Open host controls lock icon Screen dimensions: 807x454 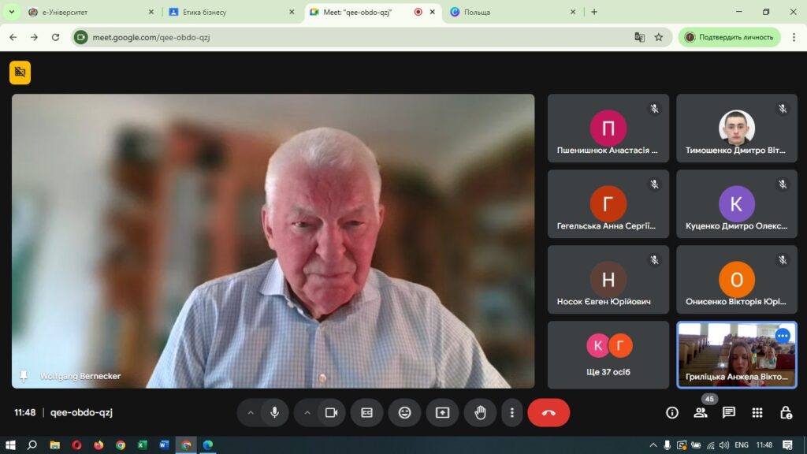(786, 412)
